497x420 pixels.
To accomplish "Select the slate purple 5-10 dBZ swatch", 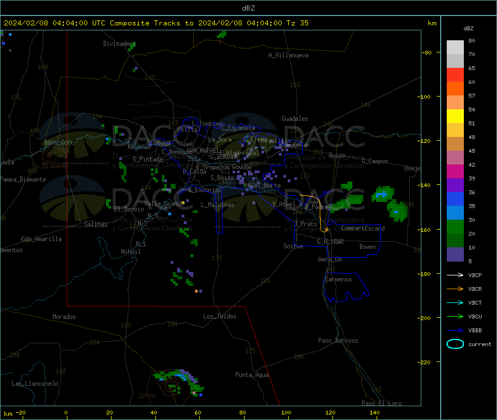I will (x=455, y=254).
